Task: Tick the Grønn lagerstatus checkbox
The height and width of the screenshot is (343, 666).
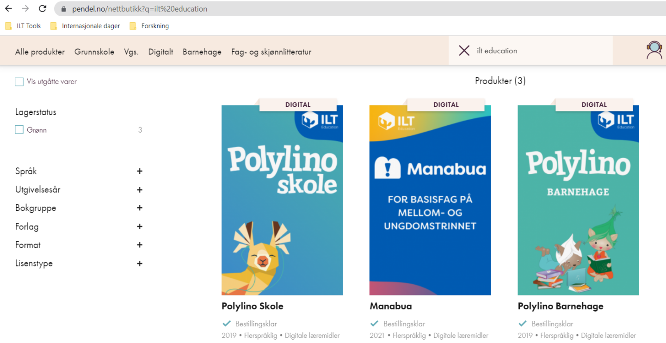Action: click(x=19, y=130)
